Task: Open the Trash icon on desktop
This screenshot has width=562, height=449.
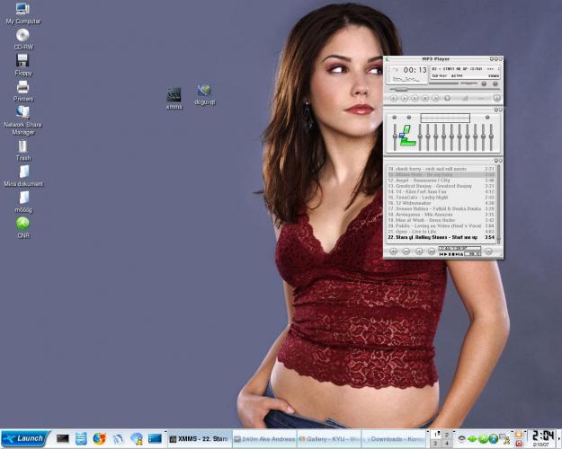Action: tap(22, 145)
